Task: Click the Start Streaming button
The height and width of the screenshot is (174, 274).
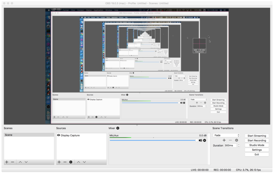Action: [x=257, y=136]
